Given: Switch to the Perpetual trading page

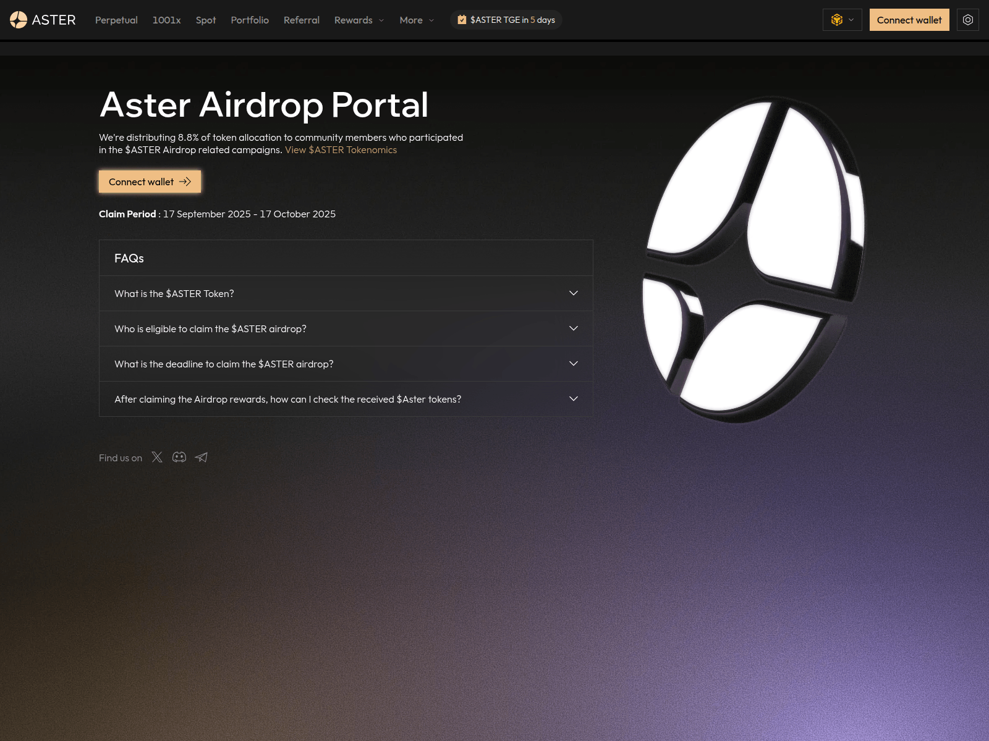Looking at the screenshot, I should (116, 20).
